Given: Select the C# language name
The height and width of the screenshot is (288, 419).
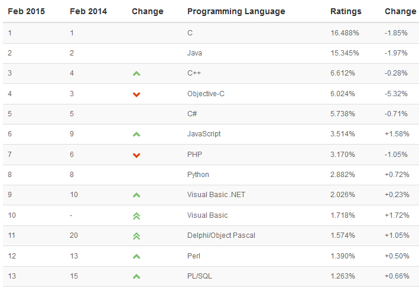Looking at the screenshot, I should click(x=192, y=114).
